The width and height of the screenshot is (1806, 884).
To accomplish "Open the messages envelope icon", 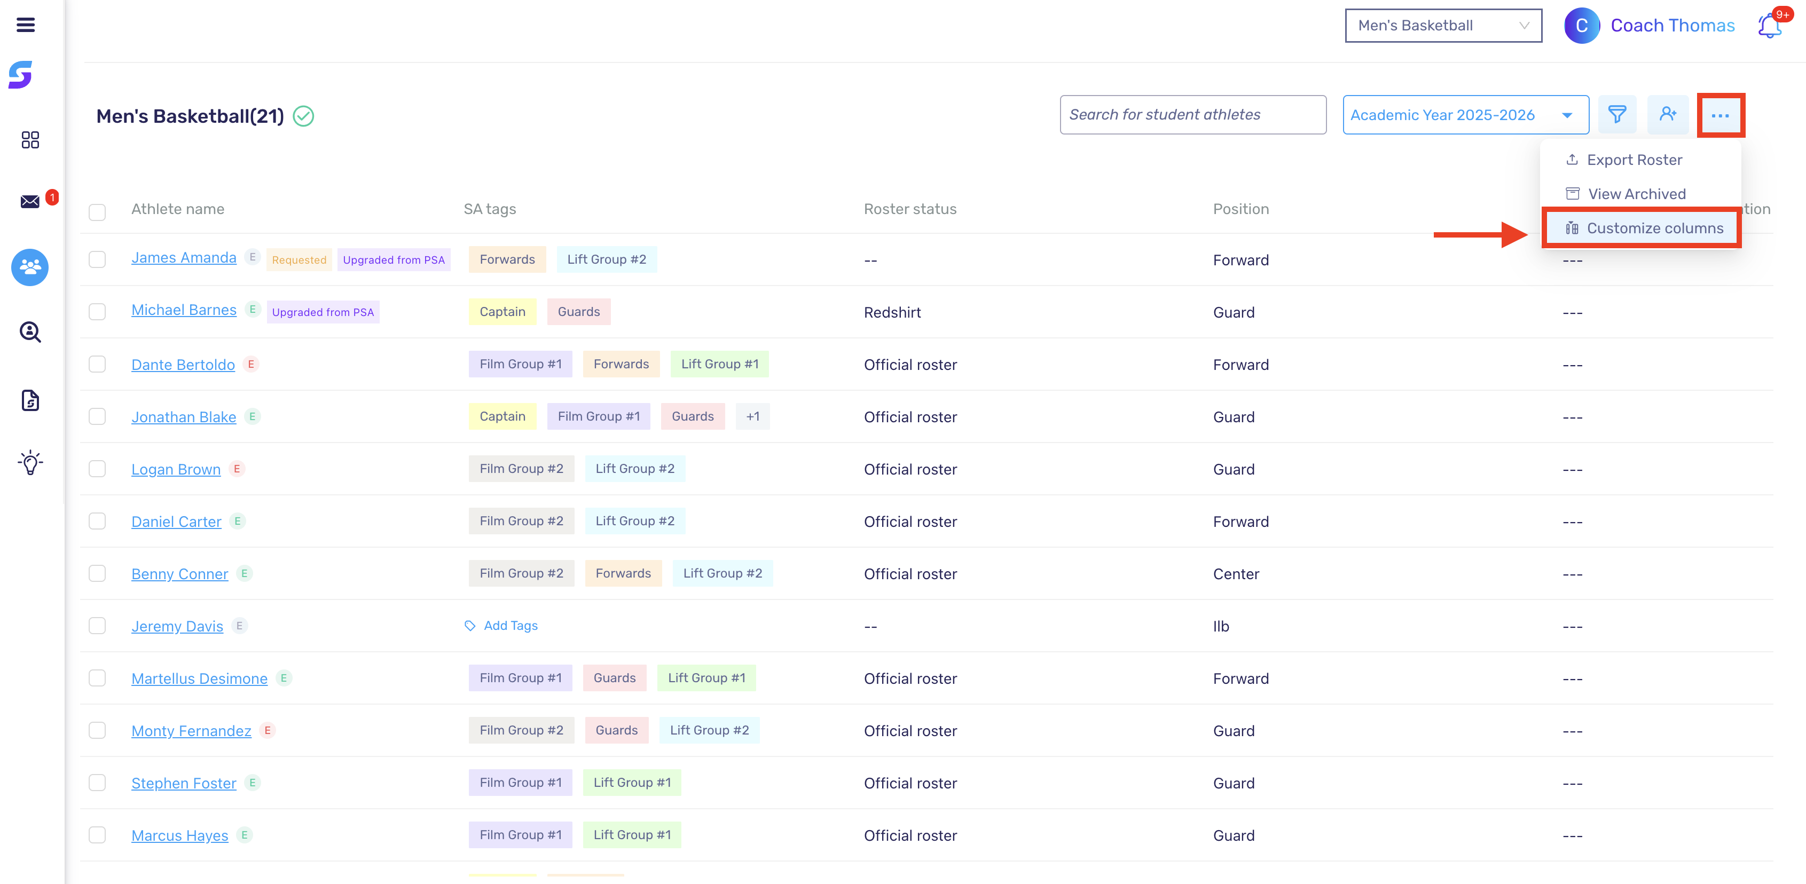I will point(30,201).
